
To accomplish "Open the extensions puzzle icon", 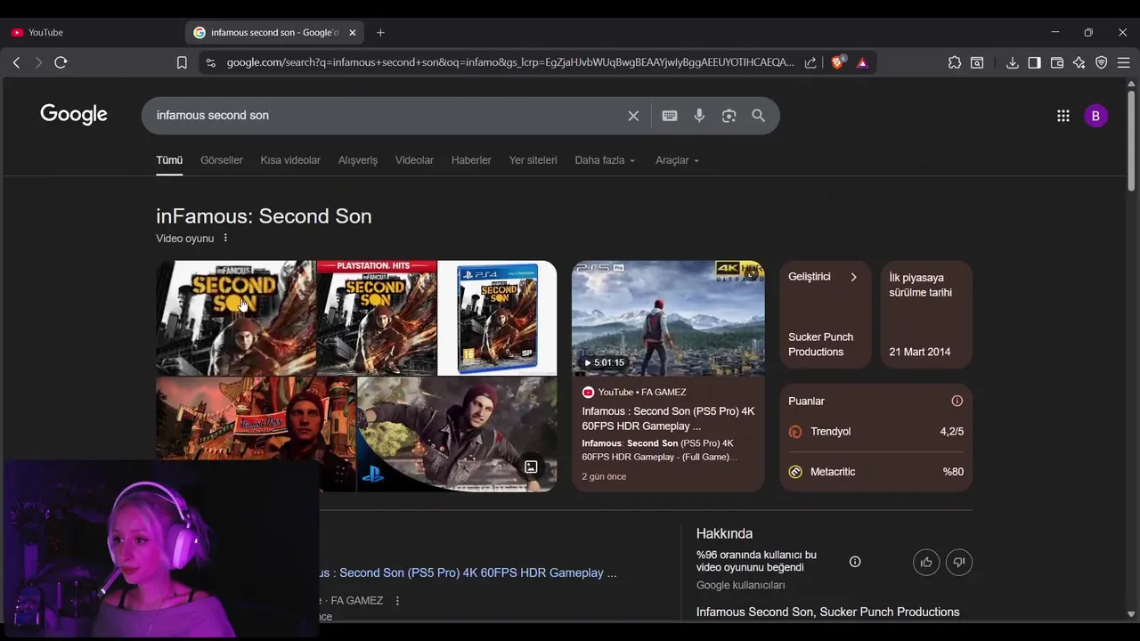I will [955, 62].
